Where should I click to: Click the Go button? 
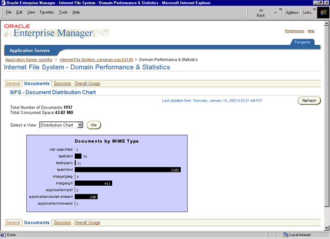[94, 125]
